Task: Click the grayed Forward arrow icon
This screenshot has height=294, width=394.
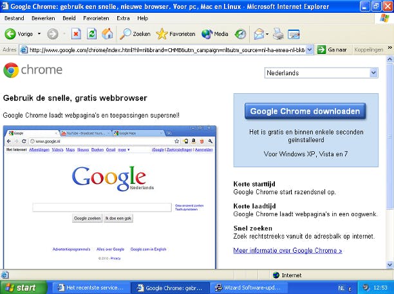Action: [x=53, y=34]
